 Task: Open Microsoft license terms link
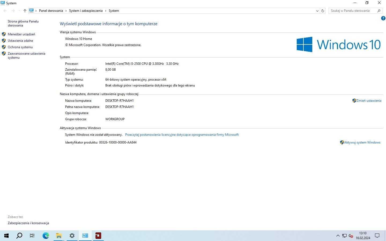[x=182, y=135]
